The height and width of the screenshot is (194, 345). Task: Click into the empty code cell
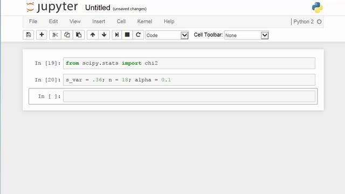click(x=189, y=96)
